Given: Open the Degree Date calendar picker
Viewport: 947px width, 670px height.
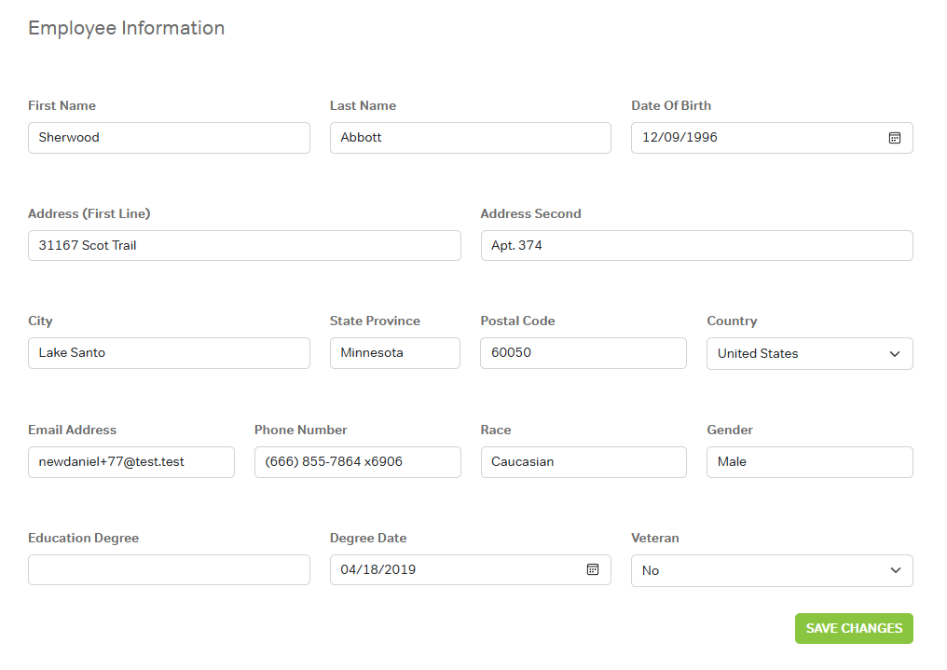Looking at the screenshot, I should [x=592, y=569].
